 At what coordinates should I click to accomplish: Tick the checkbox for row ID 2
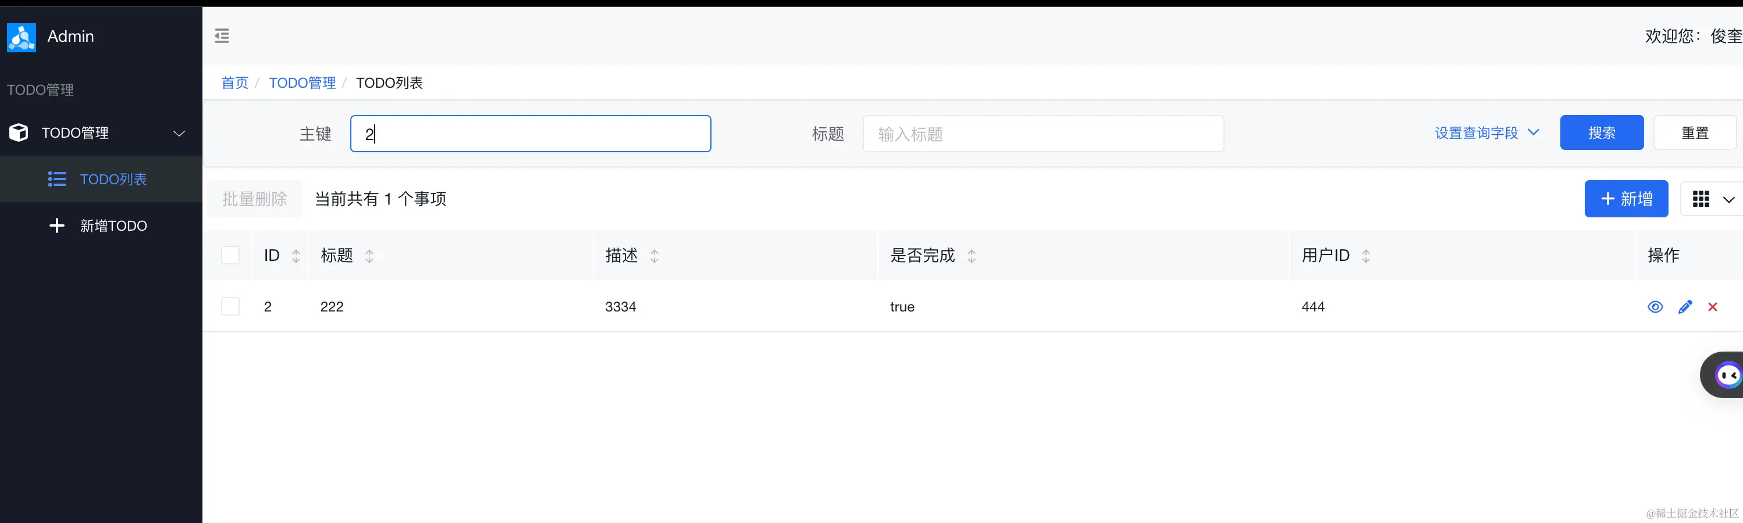click(231, 307)
